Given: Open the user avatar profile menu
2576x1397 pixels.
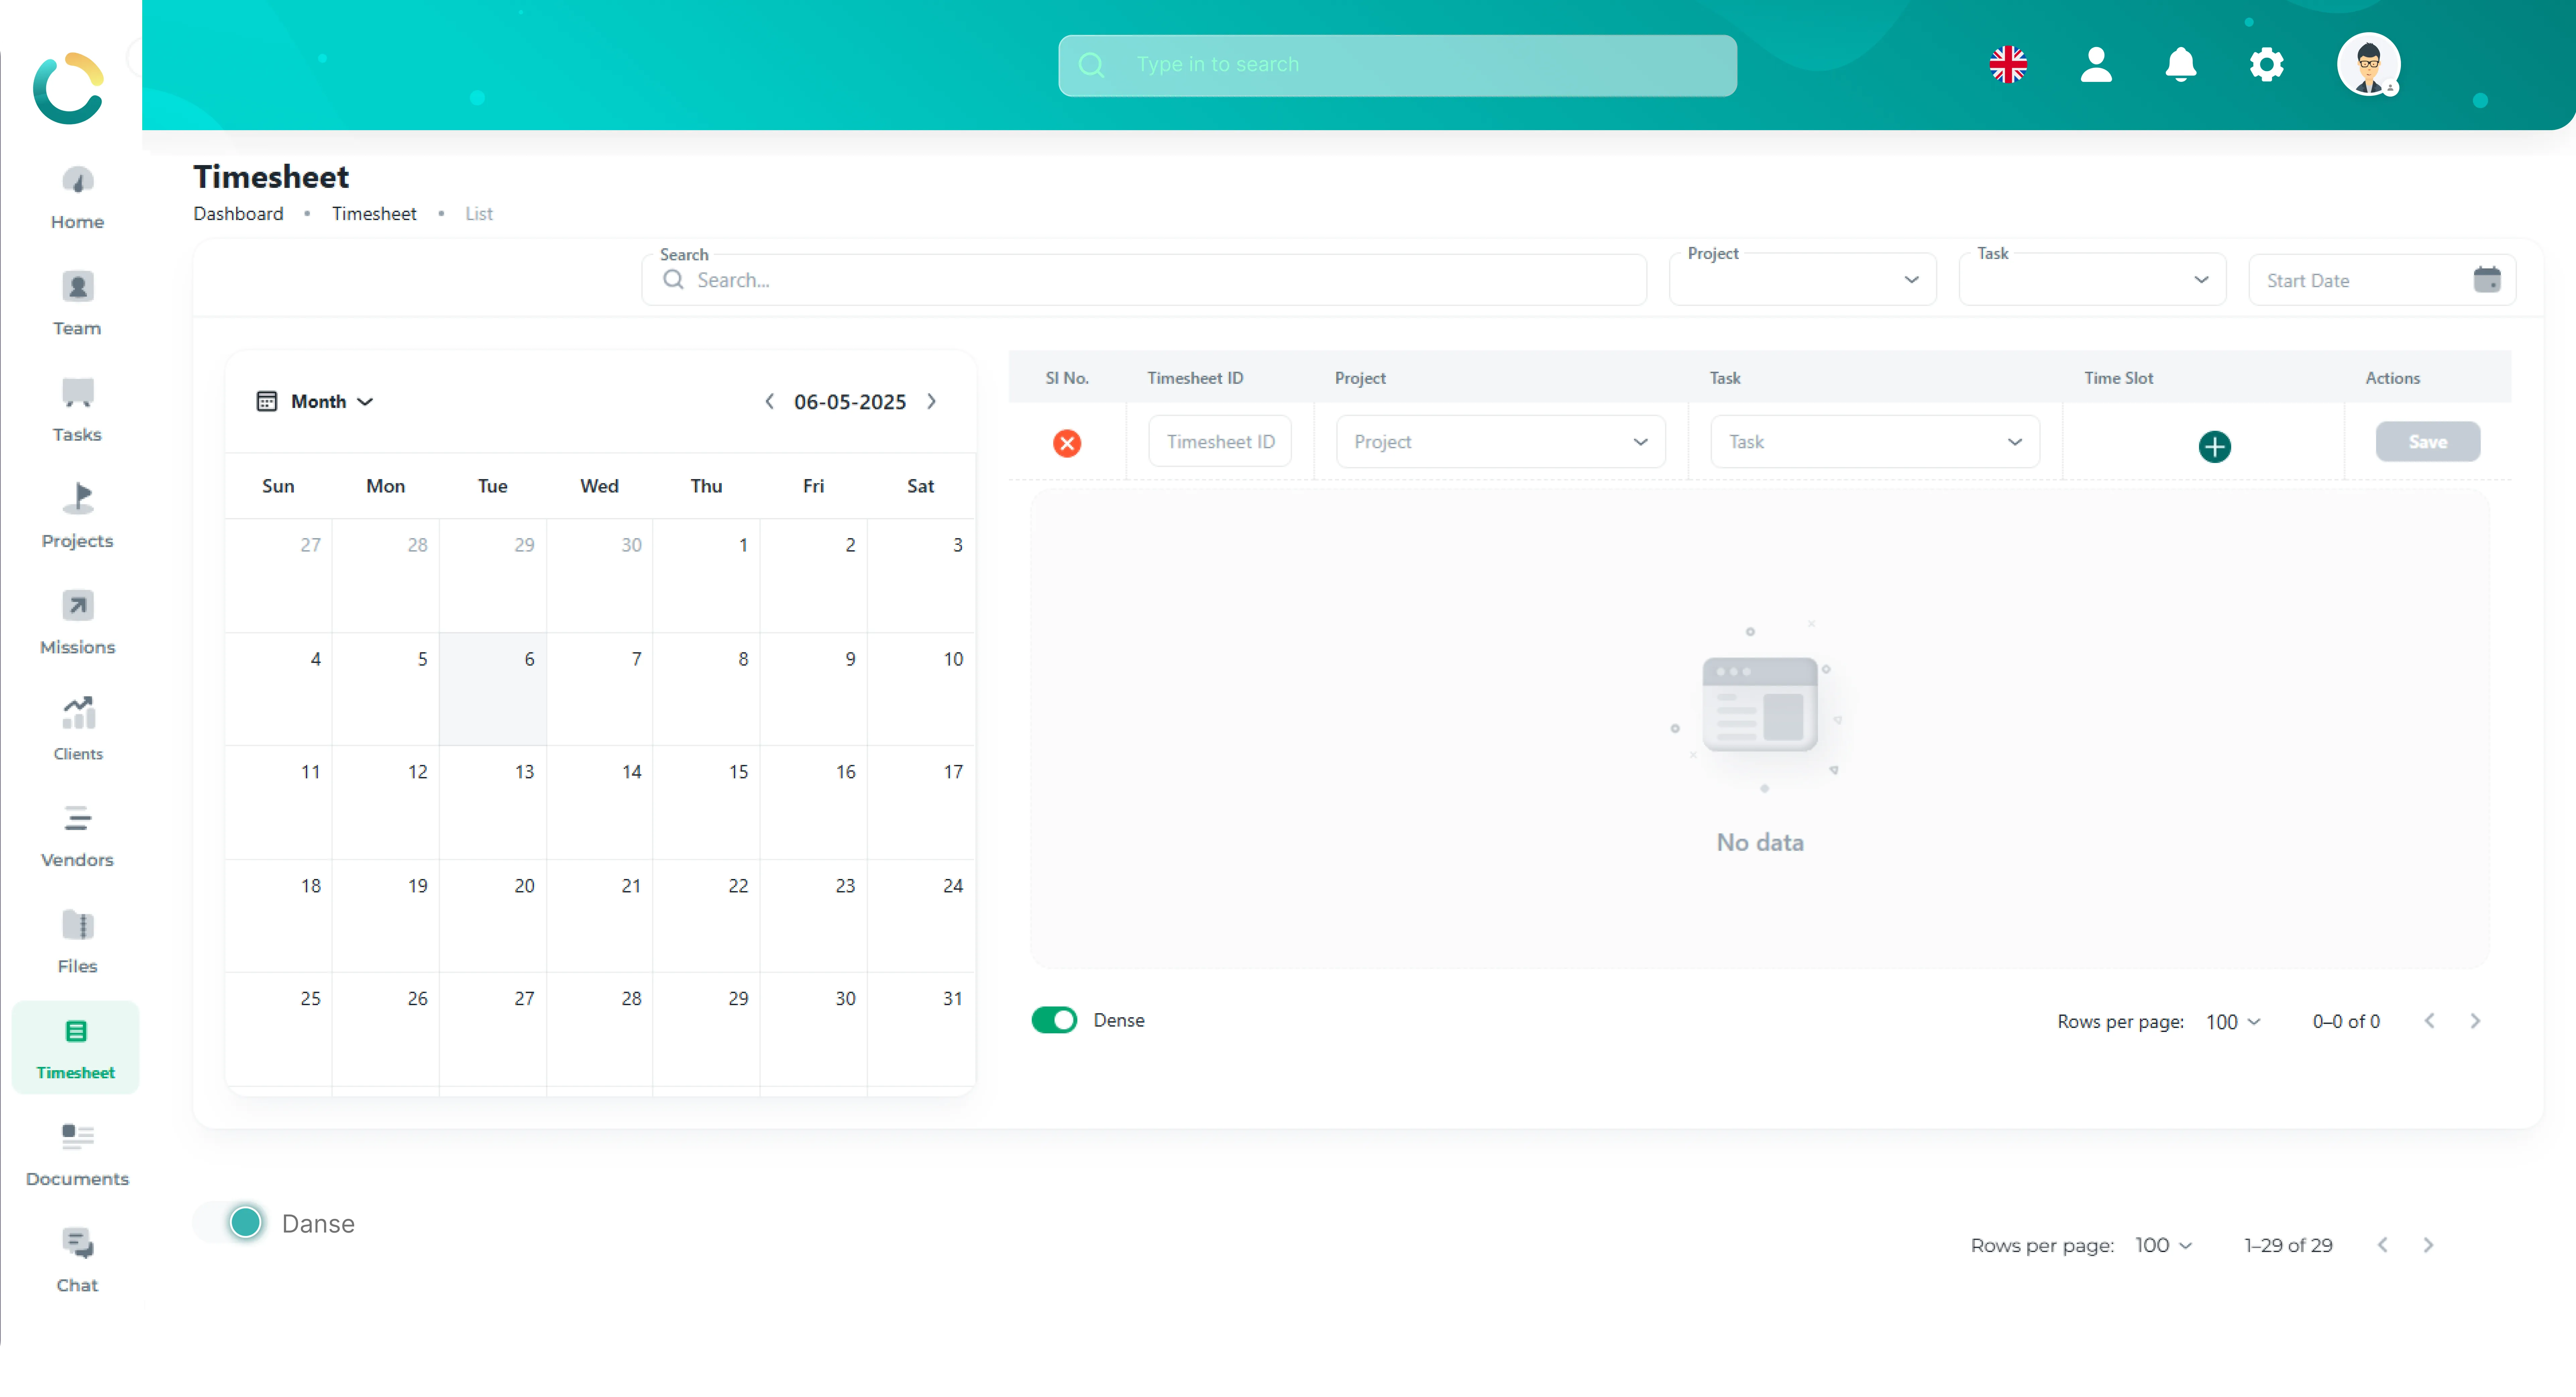Looking at the screenshot, I should [x=2369, y=65].
